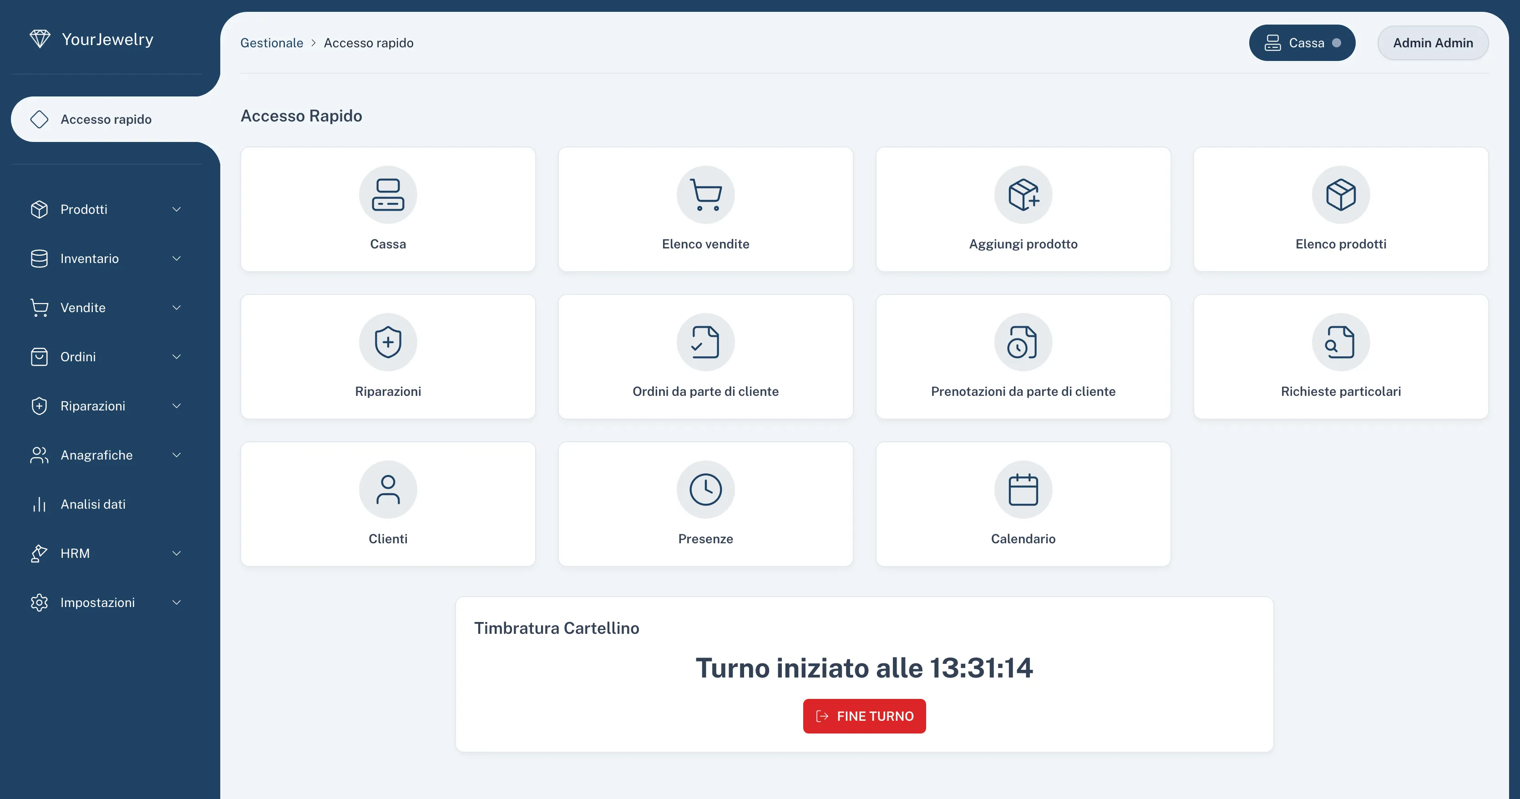Select the Elenco vendite shopping cart icon
Image resolution: width=1520 pixels, height=799 pixels.
click(x=706, y=195)
